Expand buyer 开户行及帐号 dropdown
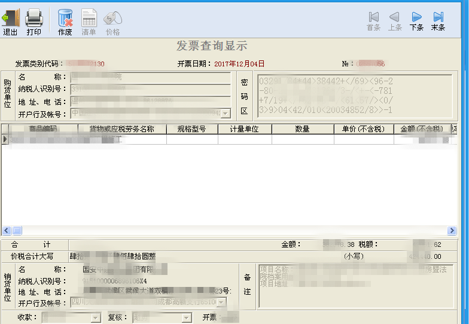The width and height of the screenshot is (469, 324). 226,114
